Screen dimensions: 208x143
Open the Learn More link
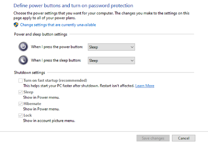click(145, 86)
